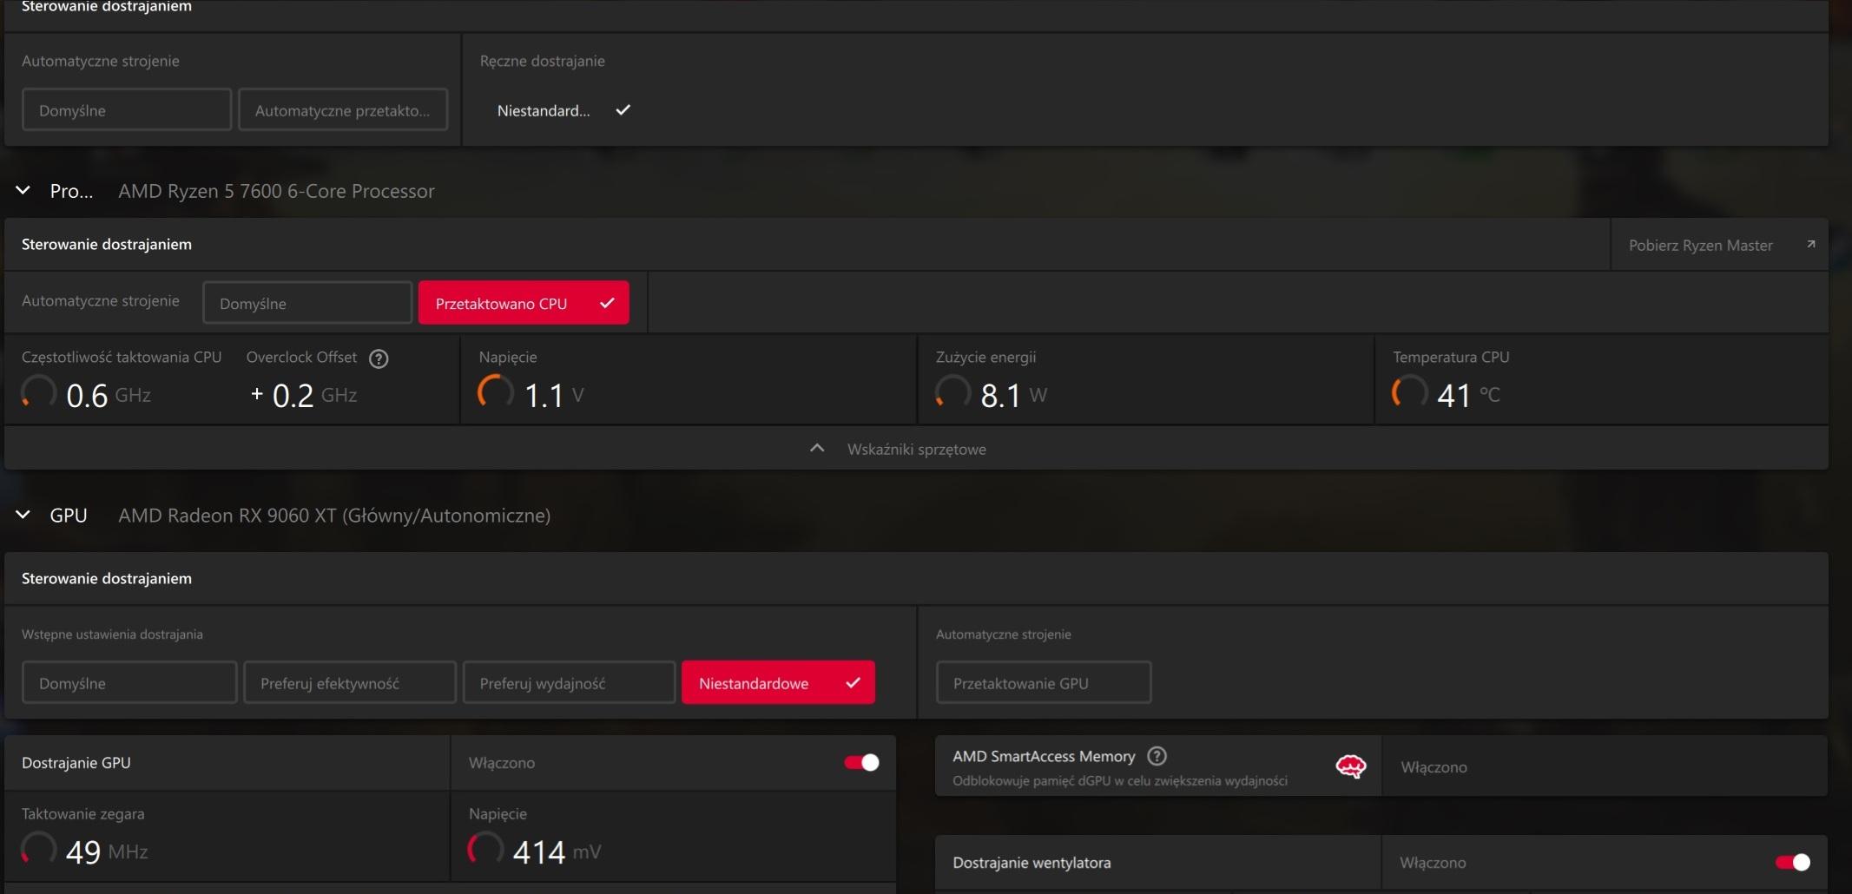Select Domyślne GPU tuning preset
Screen dimensions: 1852x894
[x=129, y=682]
